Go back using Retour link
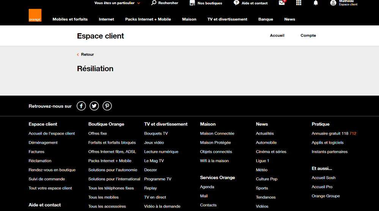The width and height of the screenshot is (379, 211). tap(87, 54)
